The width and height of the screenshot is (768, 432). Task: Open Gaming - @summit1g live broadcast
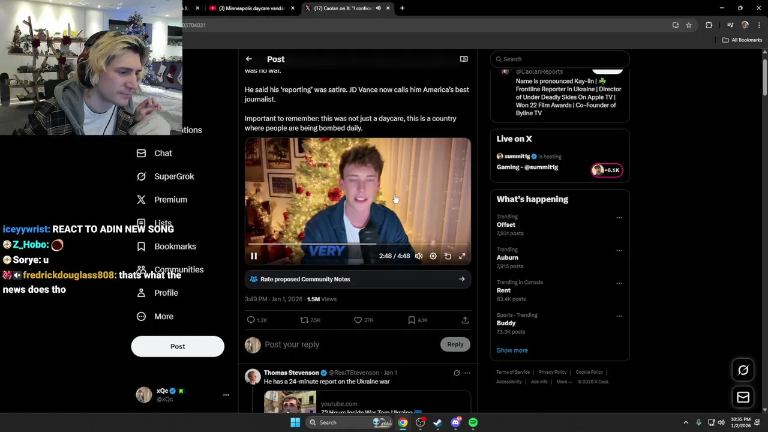[x=527, y=167]
